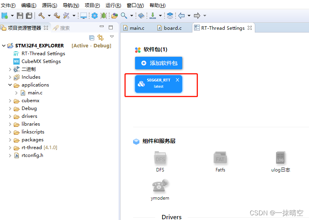Click the stacked layers package icon
The width and height of the screenshot is (309, 220).
(x=170, y=16)
